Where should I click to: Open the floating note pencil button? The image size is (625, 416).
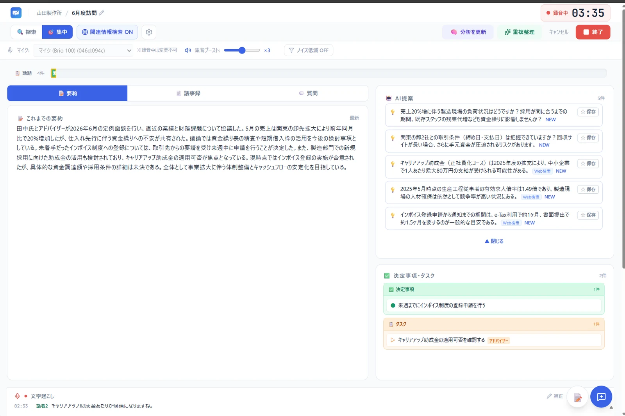coord(577,397)
